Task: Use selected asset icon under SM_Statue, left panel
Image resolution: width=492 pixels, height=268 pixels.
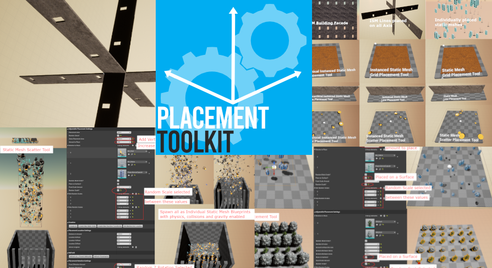Action: point(129,165)
